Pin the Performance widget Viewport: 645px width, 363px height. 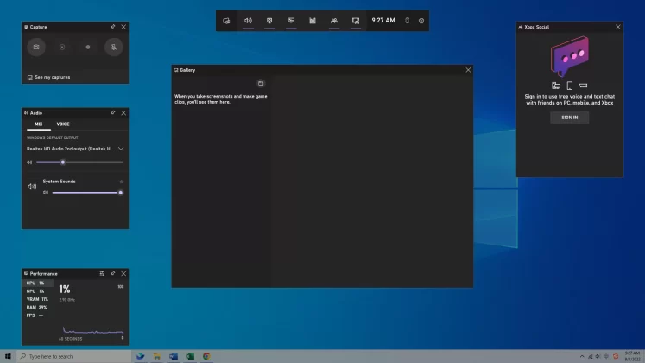pos(113,273)
